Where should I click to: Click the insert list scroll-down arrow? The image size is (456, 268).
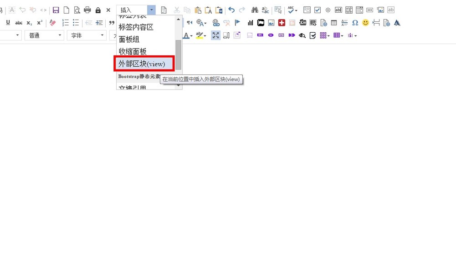179,85
